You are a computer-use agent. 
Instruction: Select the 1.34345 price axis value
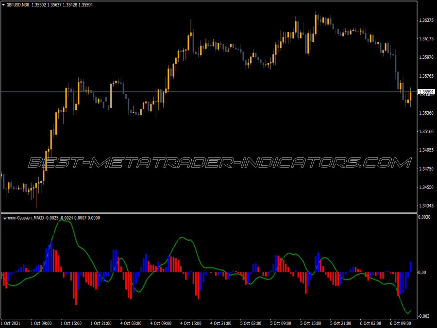(x=426, y=206)
